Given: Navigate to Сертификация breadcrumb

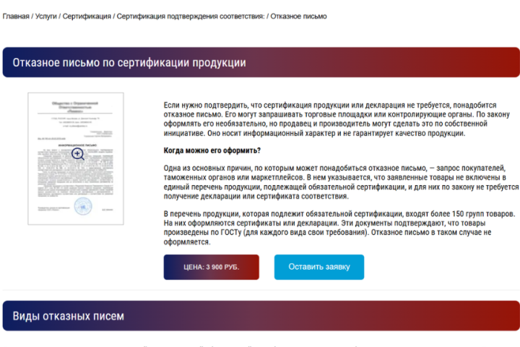Looking at the screenshot, I should [x=87, y=16].
